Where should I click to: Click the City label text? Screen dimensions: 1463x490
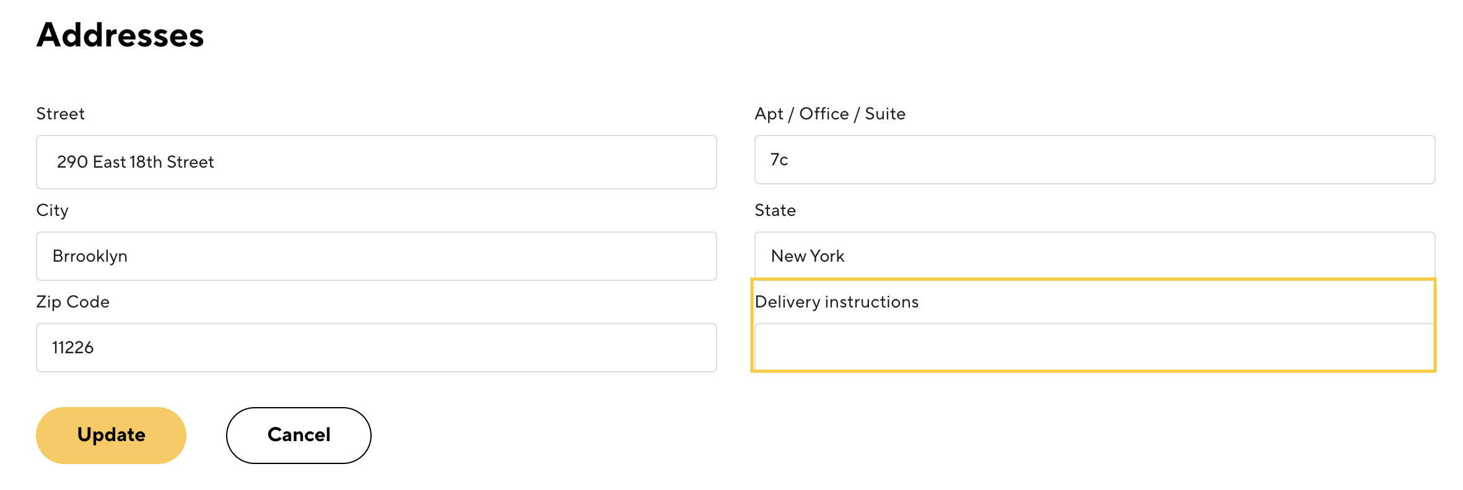pos(52,210)
